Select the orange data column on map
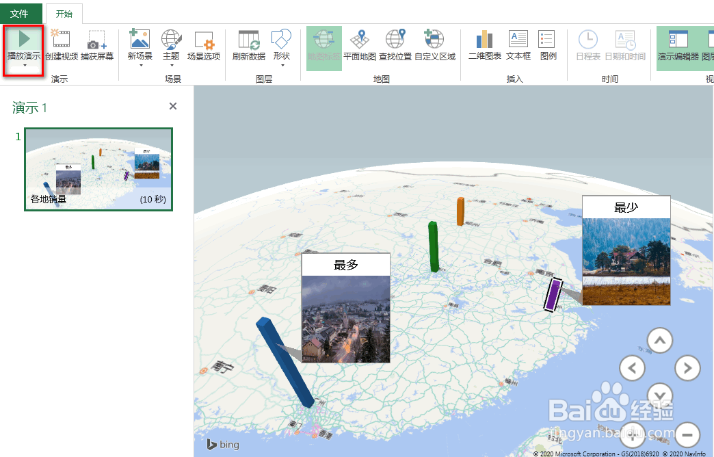 pyautogui.click(x=460, y=211)
